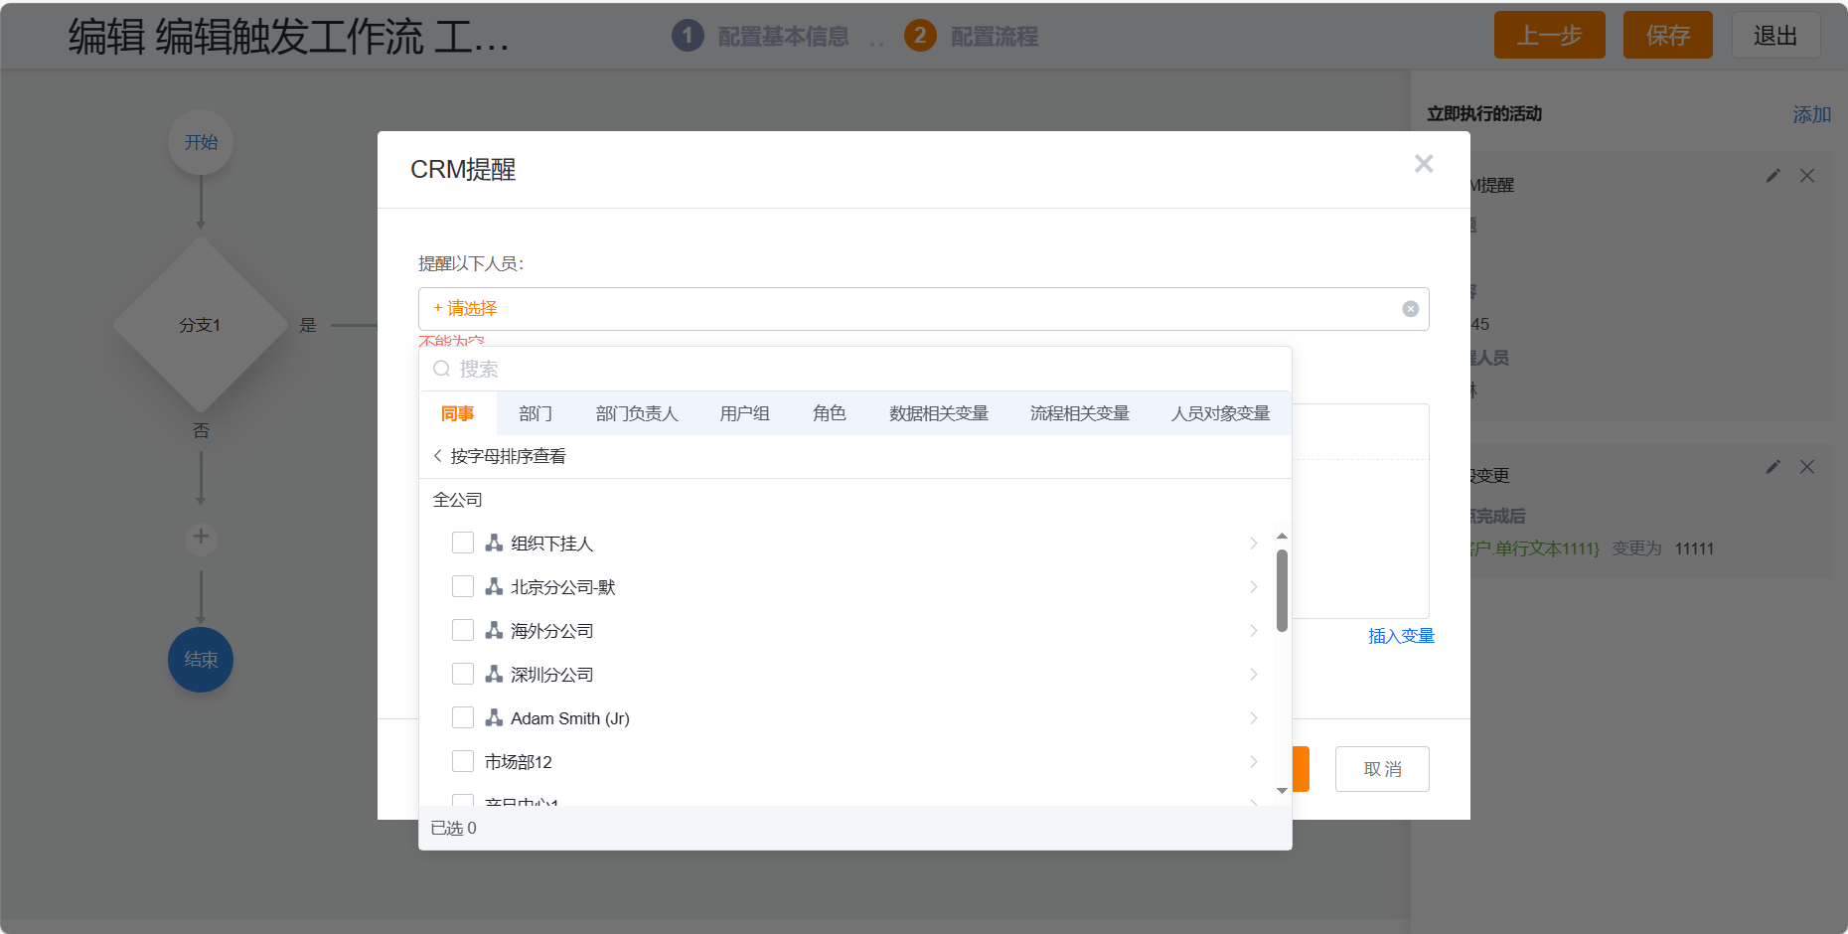
Task: Click the clear icon in the recipient field
Action: 1410,309
